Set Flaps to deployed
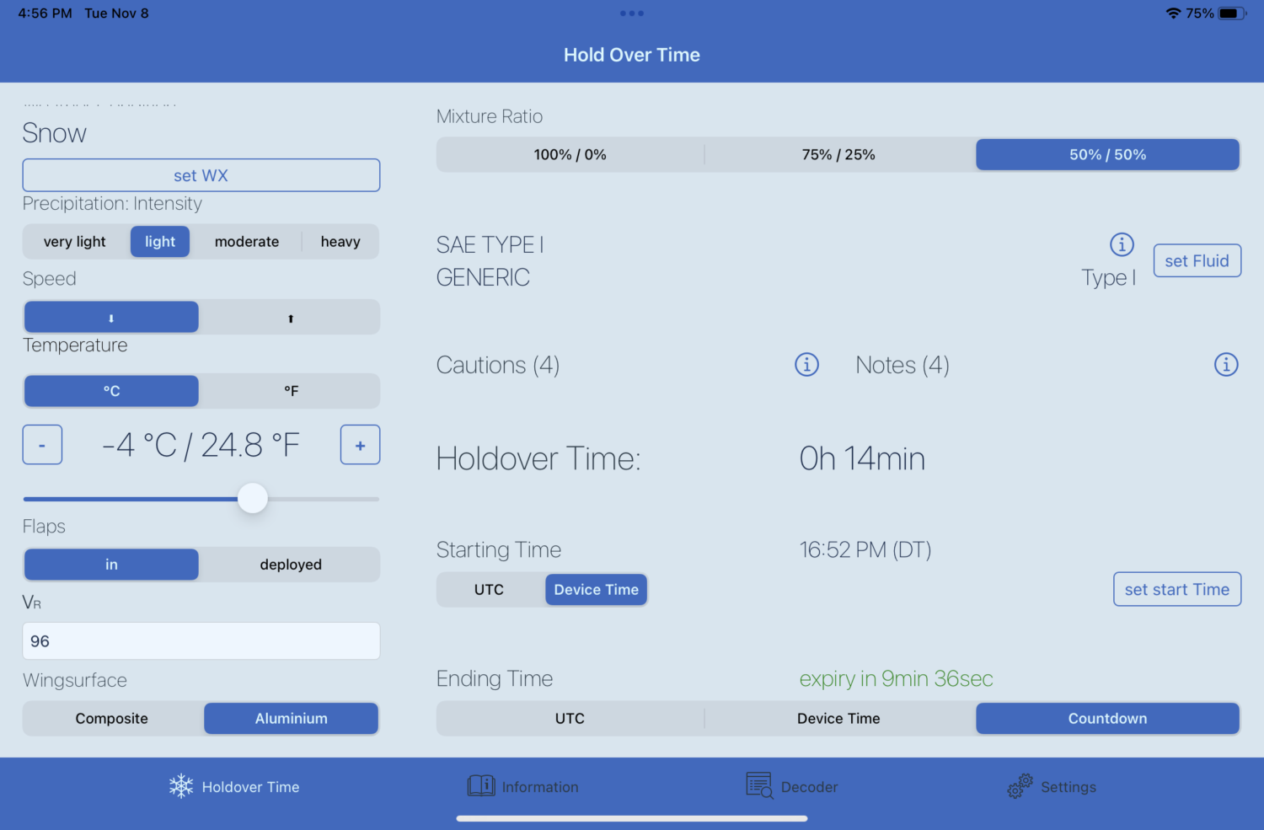This screenshot has height=830, width=1264. (x=290, y=564)
